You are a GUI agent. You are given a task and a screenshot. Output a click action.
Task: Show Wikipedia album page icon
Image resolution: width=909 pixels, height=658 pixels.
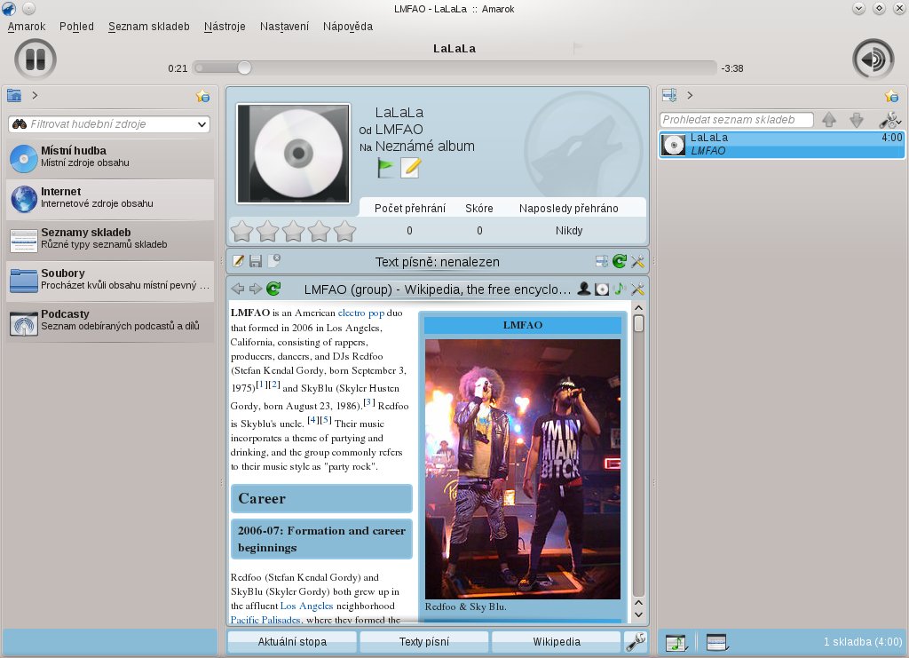point(602,289)
